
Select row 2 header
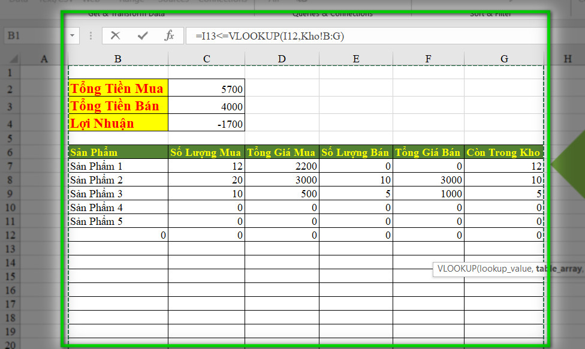pyautogui.click(x=10, y=89)
